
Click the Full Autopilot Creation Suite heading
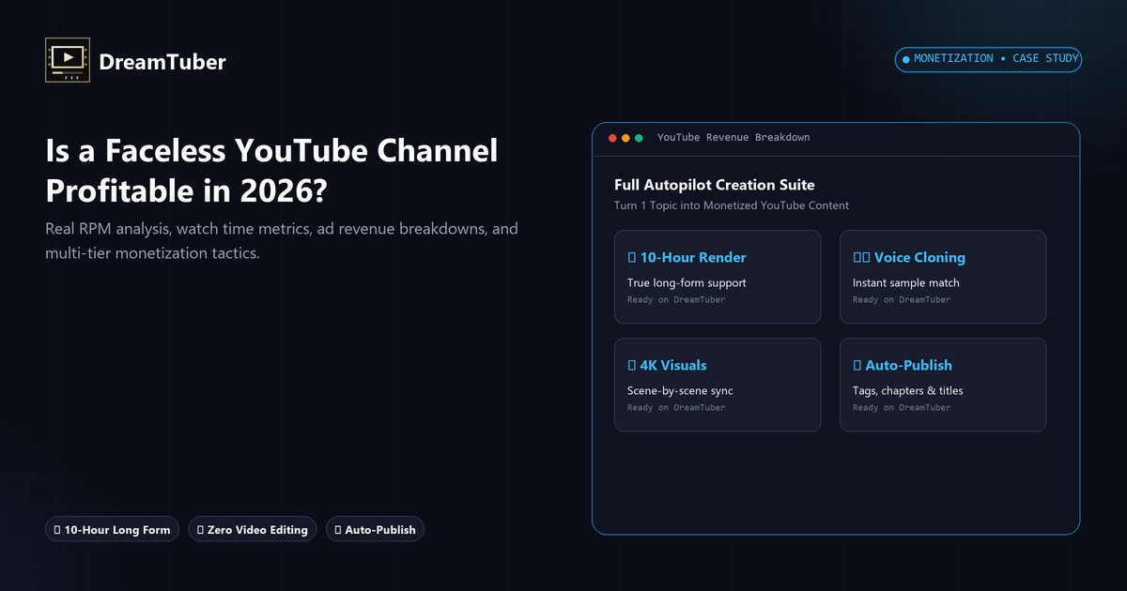[x=715, y=185]
